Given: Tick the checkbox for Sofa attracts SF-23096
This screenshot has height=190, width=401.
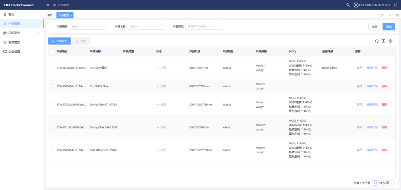Looking at the screenshot, I should click(52, 150).
